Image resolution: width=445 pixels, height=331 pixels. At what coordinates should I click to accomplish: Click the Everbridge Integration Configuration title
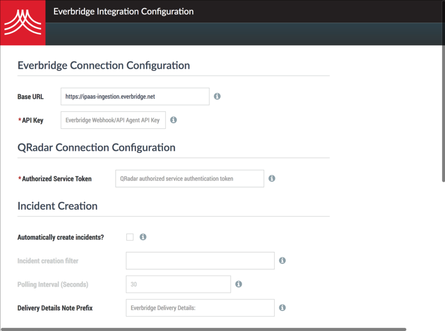(123, 11)
